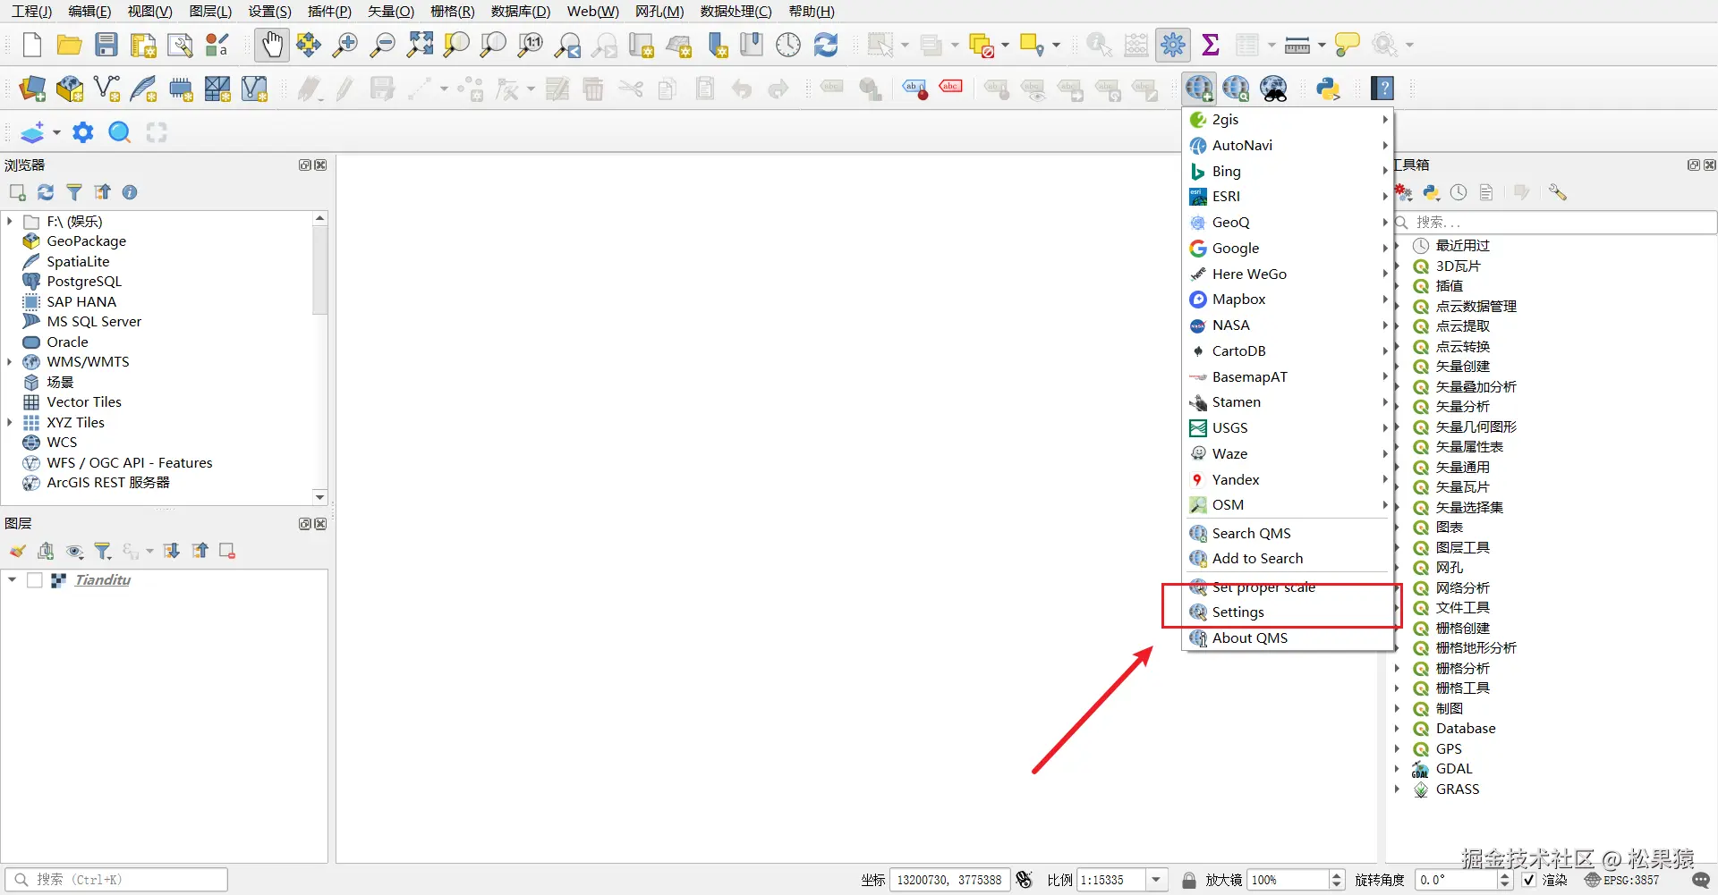The width and height of the screenshot is (1718, 895).
Task: Choose Settings in the QMS menu
Action: 1288,612
